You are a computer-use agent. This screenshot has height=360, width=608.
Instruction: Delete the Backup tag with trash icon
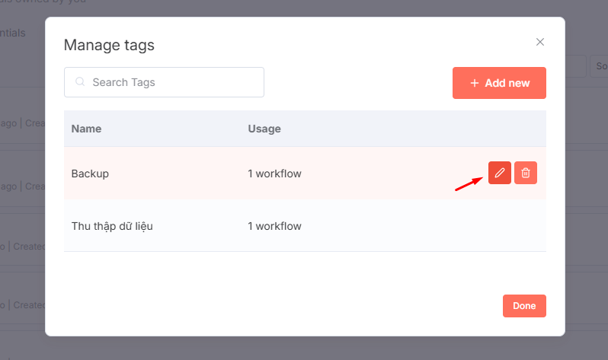pos(526,173)
